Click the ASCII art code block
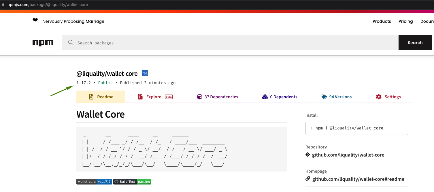 pos(182,149)
